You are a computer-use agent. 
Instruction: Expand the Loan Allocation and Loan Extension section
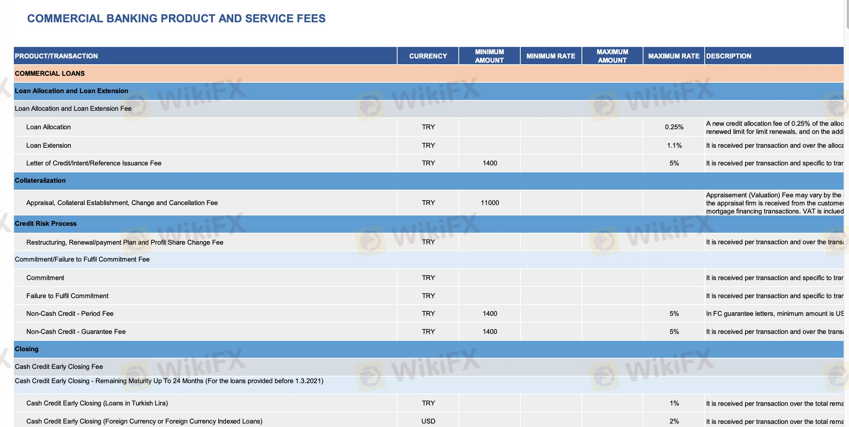pyautogui.click(x=71, y=91)
